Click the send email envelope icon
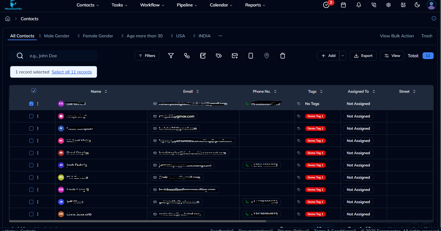 (235, 56)
